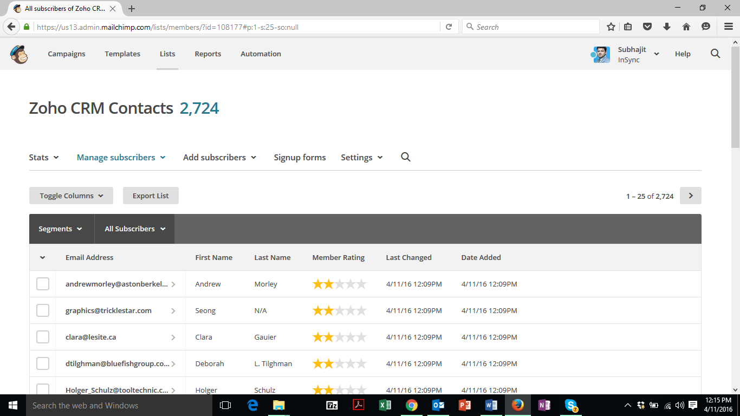740x416 pixels.
Task: Launch Microsoft Edge from taskbar
Action: point(252,405)
